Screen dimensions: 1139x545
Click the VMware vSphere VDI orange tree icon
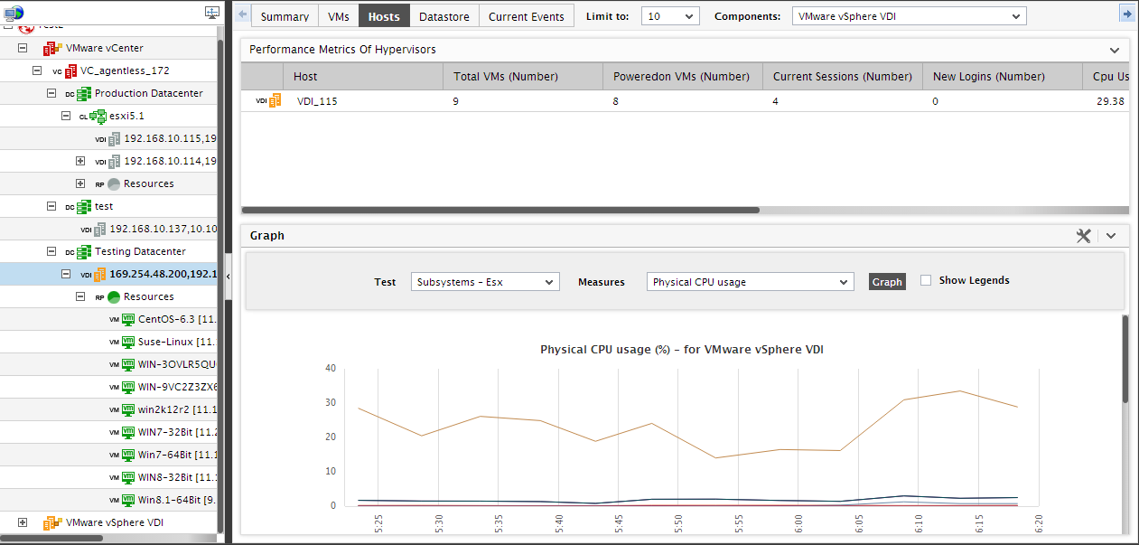51,522
